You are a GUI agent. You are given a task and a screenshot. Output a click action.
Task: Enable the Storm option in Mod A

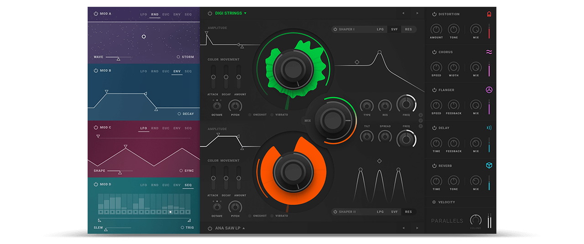click(x=178, y=57)
